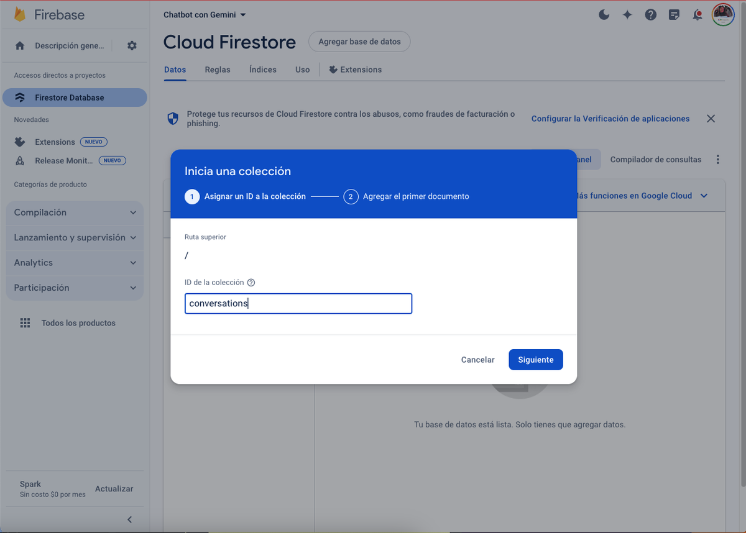Open the Gemini sparkle assistant icon

(x=627, y=15)
